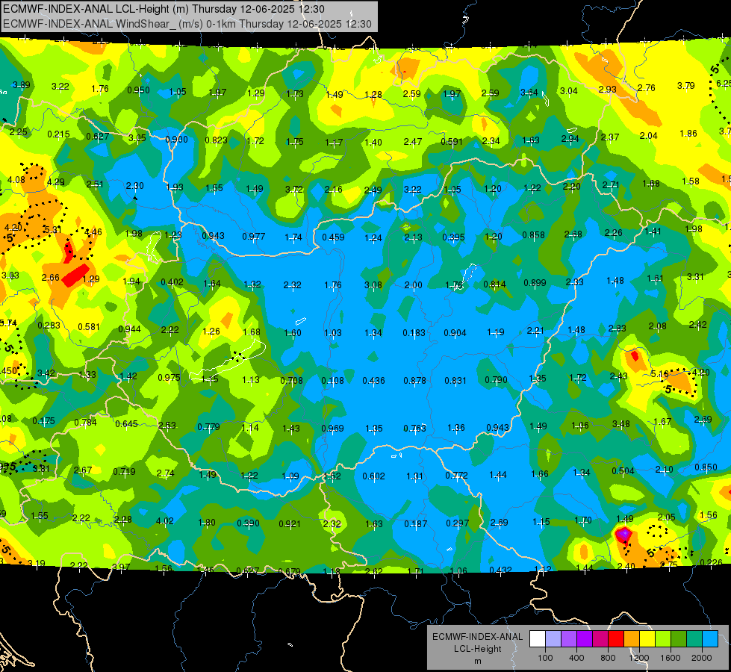Click the wind shear value 0.459
The image size is (731, 672).
pos(333,237)
